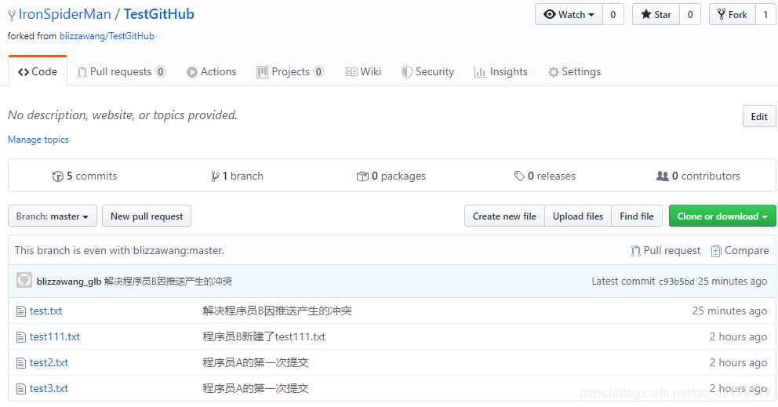Click the Create new file button
Viewport: 778px width, 407px height.
click(x=504, y=216)
